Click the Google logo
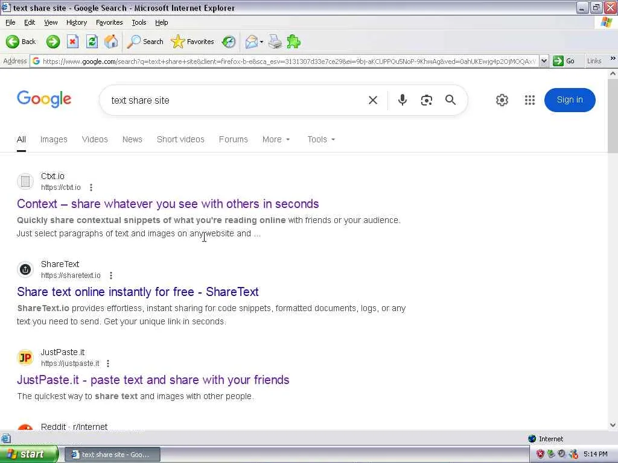 [44, 99]
